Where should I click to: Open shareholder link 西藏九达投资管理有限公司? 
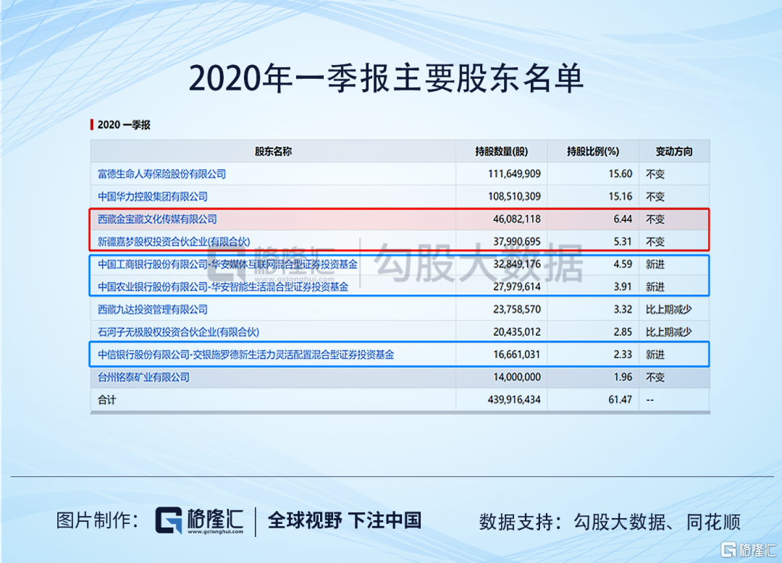click(153, 310)
